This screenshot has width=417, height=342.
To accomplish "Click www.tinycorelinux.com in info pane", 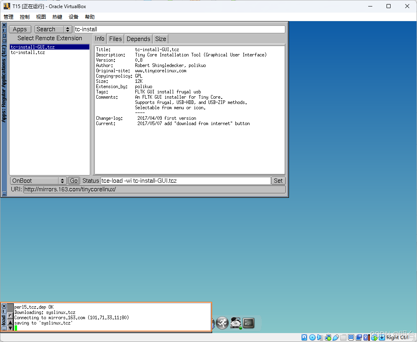I will coord(161,71).
